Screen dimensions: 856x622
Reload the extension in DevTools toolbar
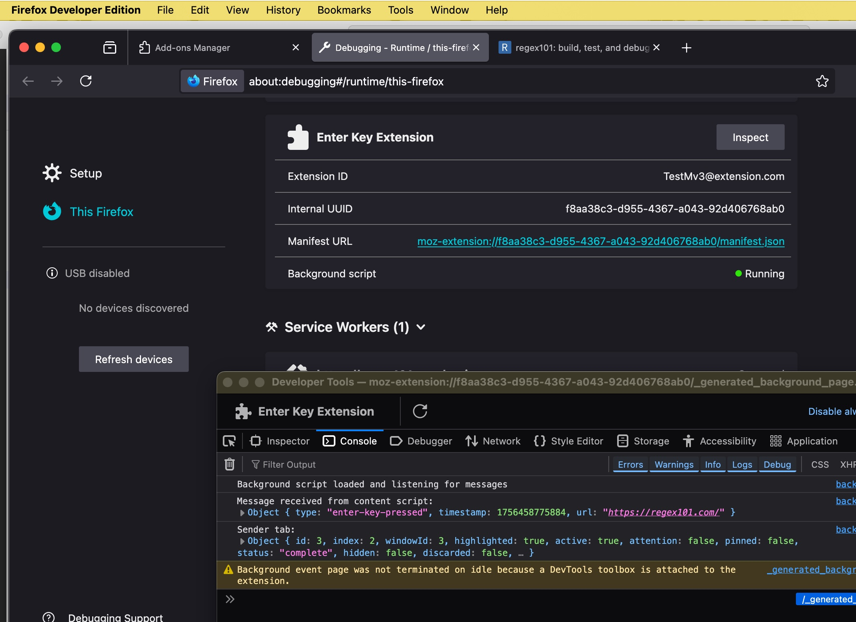pyautogui.click(x=420, y=411)
